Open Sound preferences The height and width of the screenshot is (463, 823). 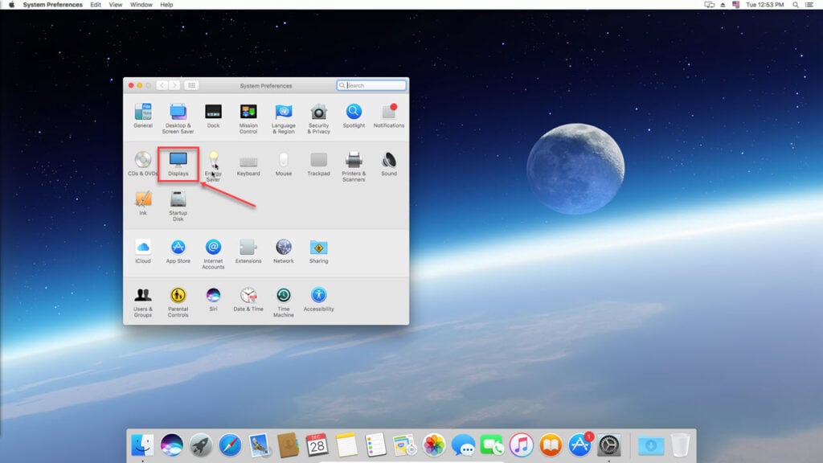tap(389, 163)
